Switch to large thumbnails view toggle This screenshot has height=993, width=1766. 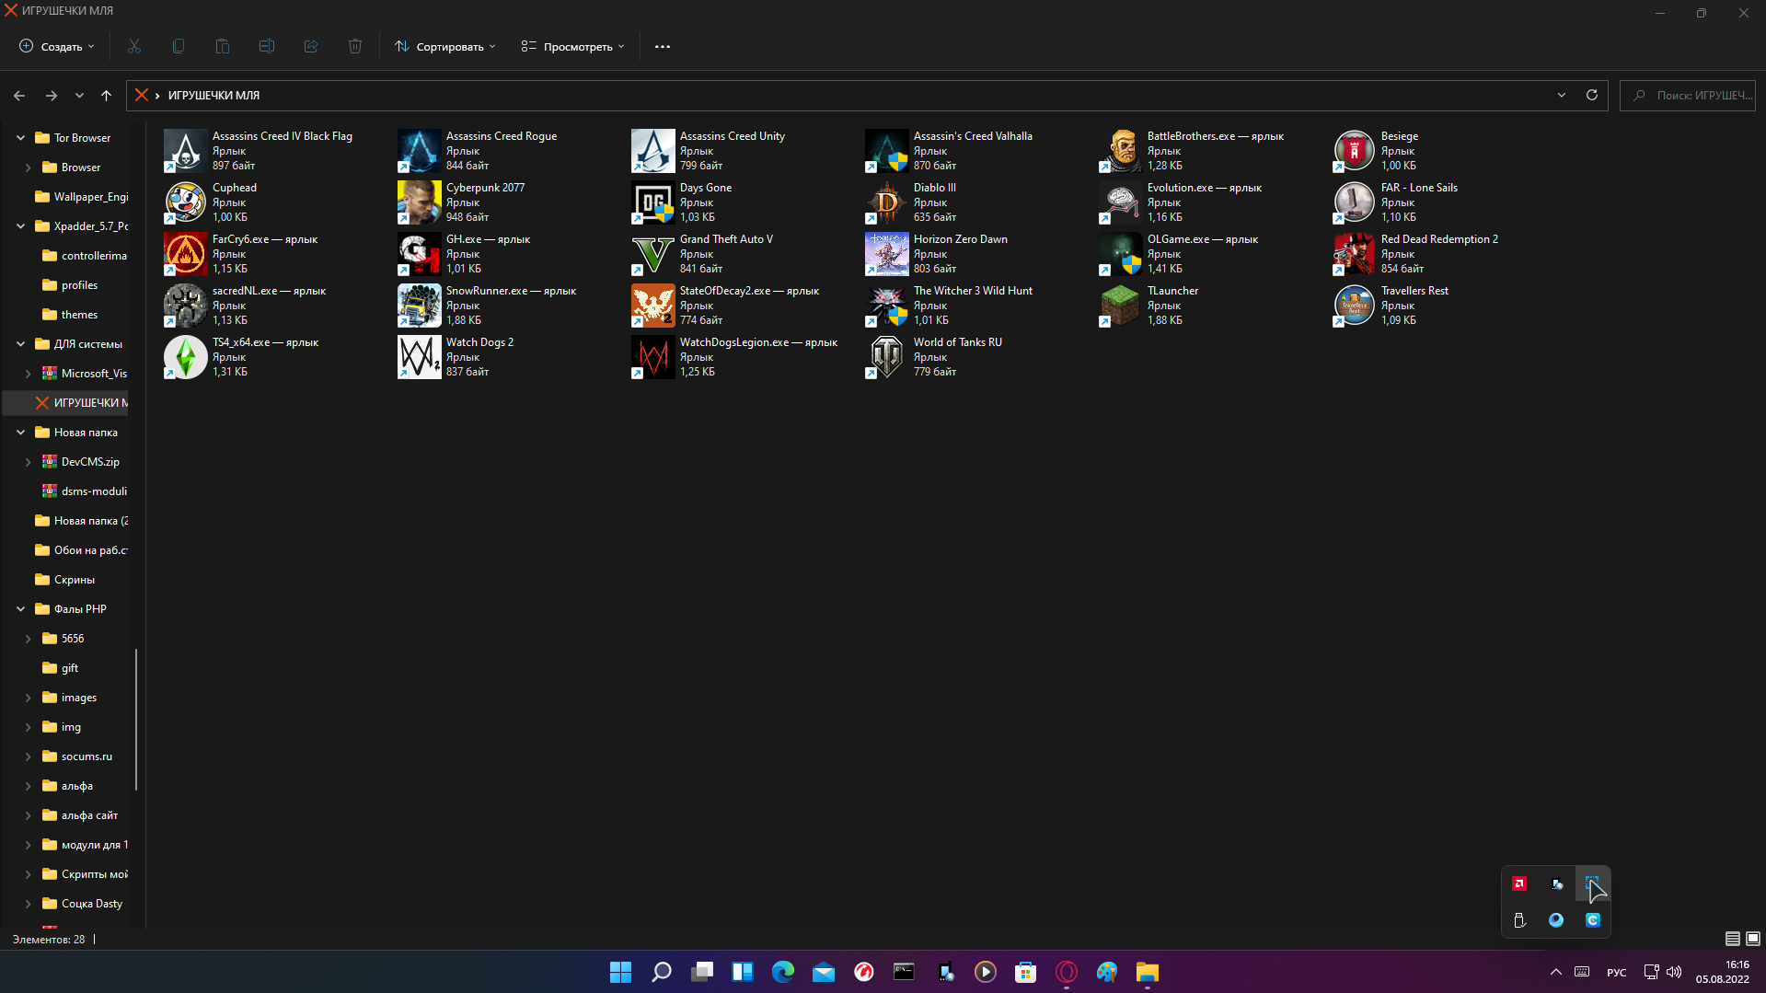(x=1753, y=939)
